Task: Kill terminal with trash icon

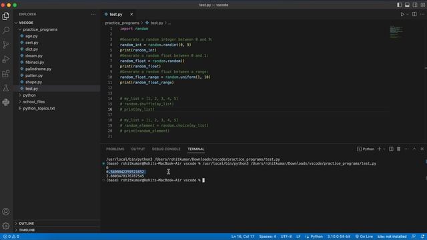Action: point(399,149)
